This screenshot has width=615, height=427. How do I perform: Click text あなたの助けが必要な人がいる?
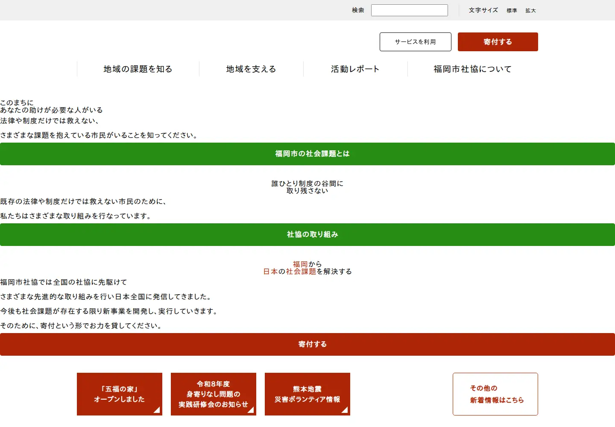[x=52, y=110]
